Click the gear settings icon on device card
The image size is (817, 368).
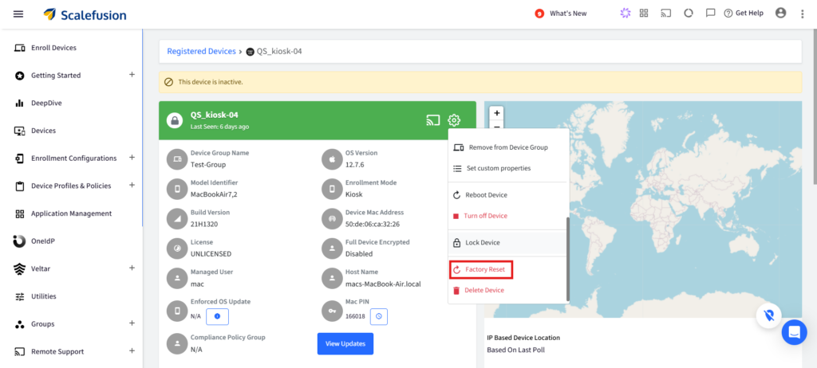(454, 121)
